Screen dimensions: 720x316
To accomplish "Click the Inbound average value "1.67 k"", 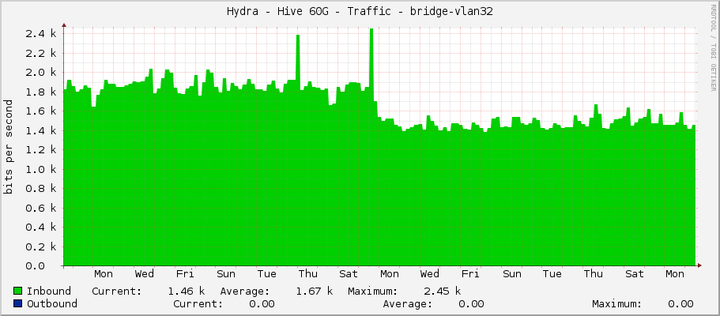I will point(315,291).
